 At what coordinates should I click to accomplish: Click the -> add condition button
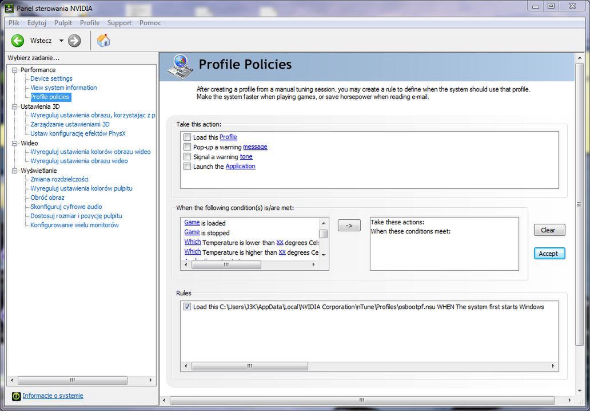(x=349, y=226)
